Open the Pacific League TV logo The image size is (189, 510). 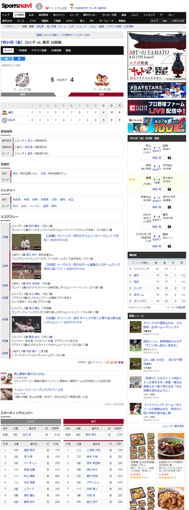[115, 362]
